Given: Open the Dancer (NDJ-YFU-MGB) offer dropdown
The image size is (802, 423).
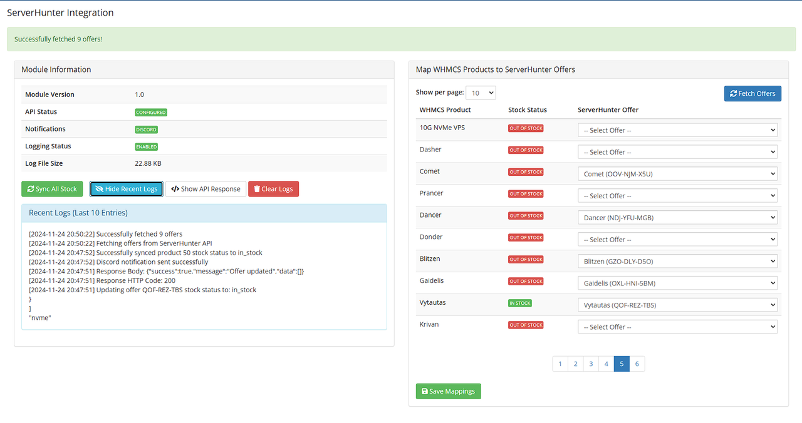Looking at the screenshot, I should [677, 218].
